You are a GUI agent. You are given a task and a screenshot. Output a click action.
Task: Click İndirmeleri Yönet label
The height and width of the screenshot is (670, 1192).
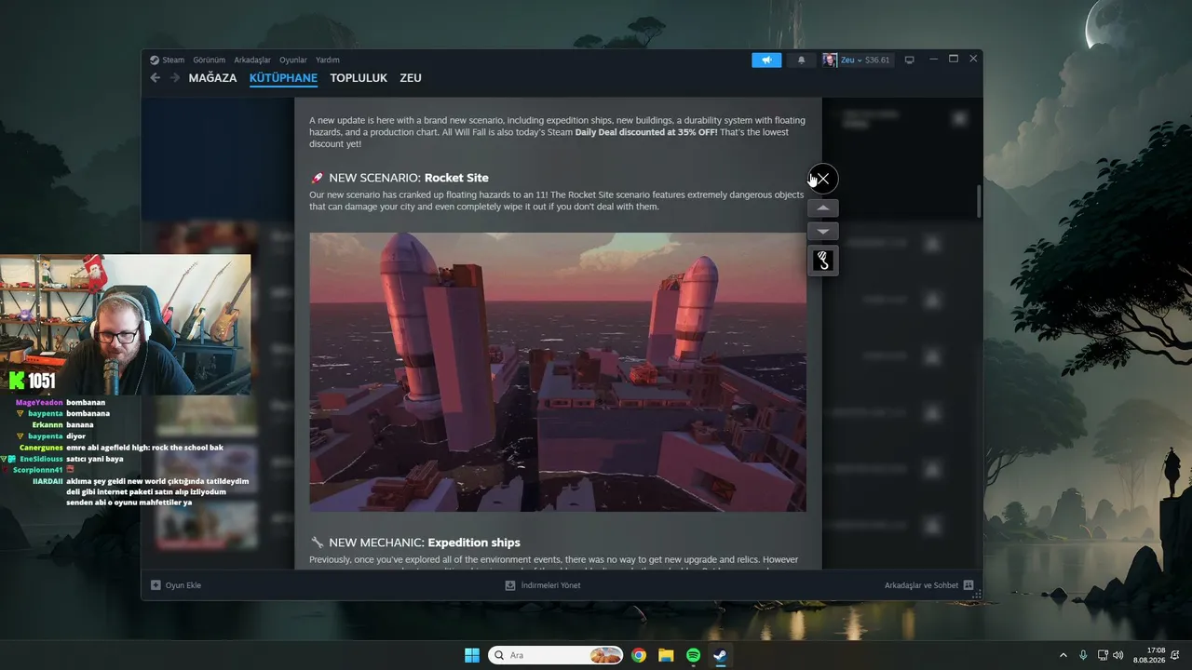click(551, 585)
